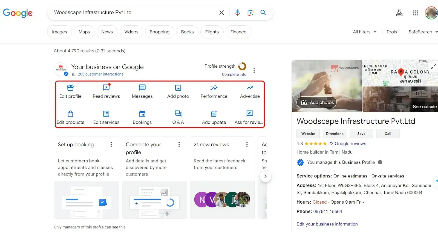Image resolution: width=438 pixels, height=232 pixels.
Task: Switch to the Images tab
Action: pyautogui.click(x=59, y=32)
